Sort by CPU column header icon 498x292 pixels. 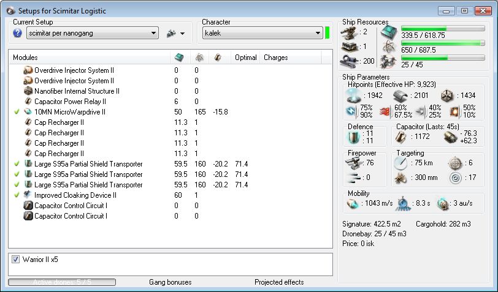(179, 58)
